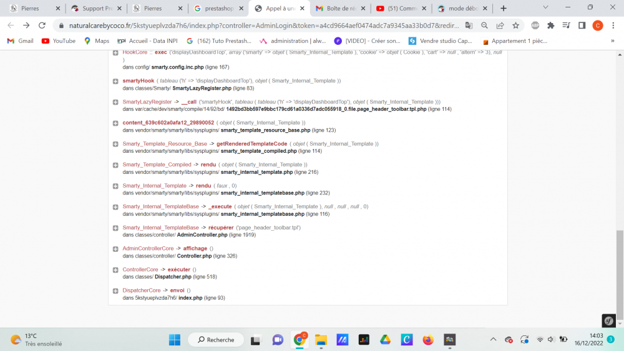This screenshot has width=624, height=351.
Task: Open Task View on taskbar
Action: [x=255, y=340]
